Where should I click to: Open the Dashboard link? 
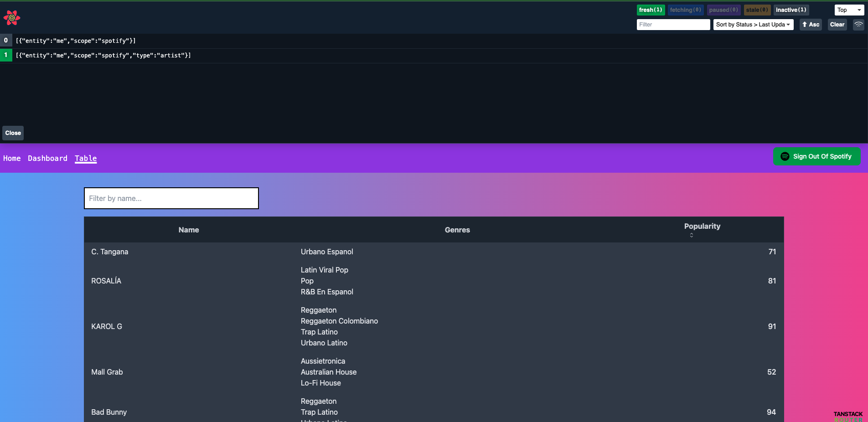coord(47,158)
